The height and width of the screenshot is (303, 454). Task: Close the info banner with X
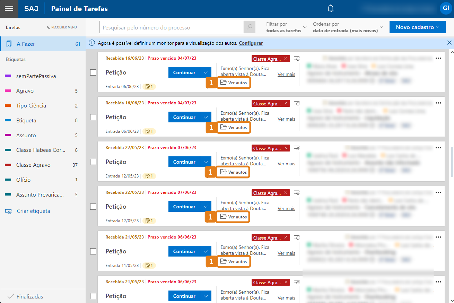click(x=449, y=43)
